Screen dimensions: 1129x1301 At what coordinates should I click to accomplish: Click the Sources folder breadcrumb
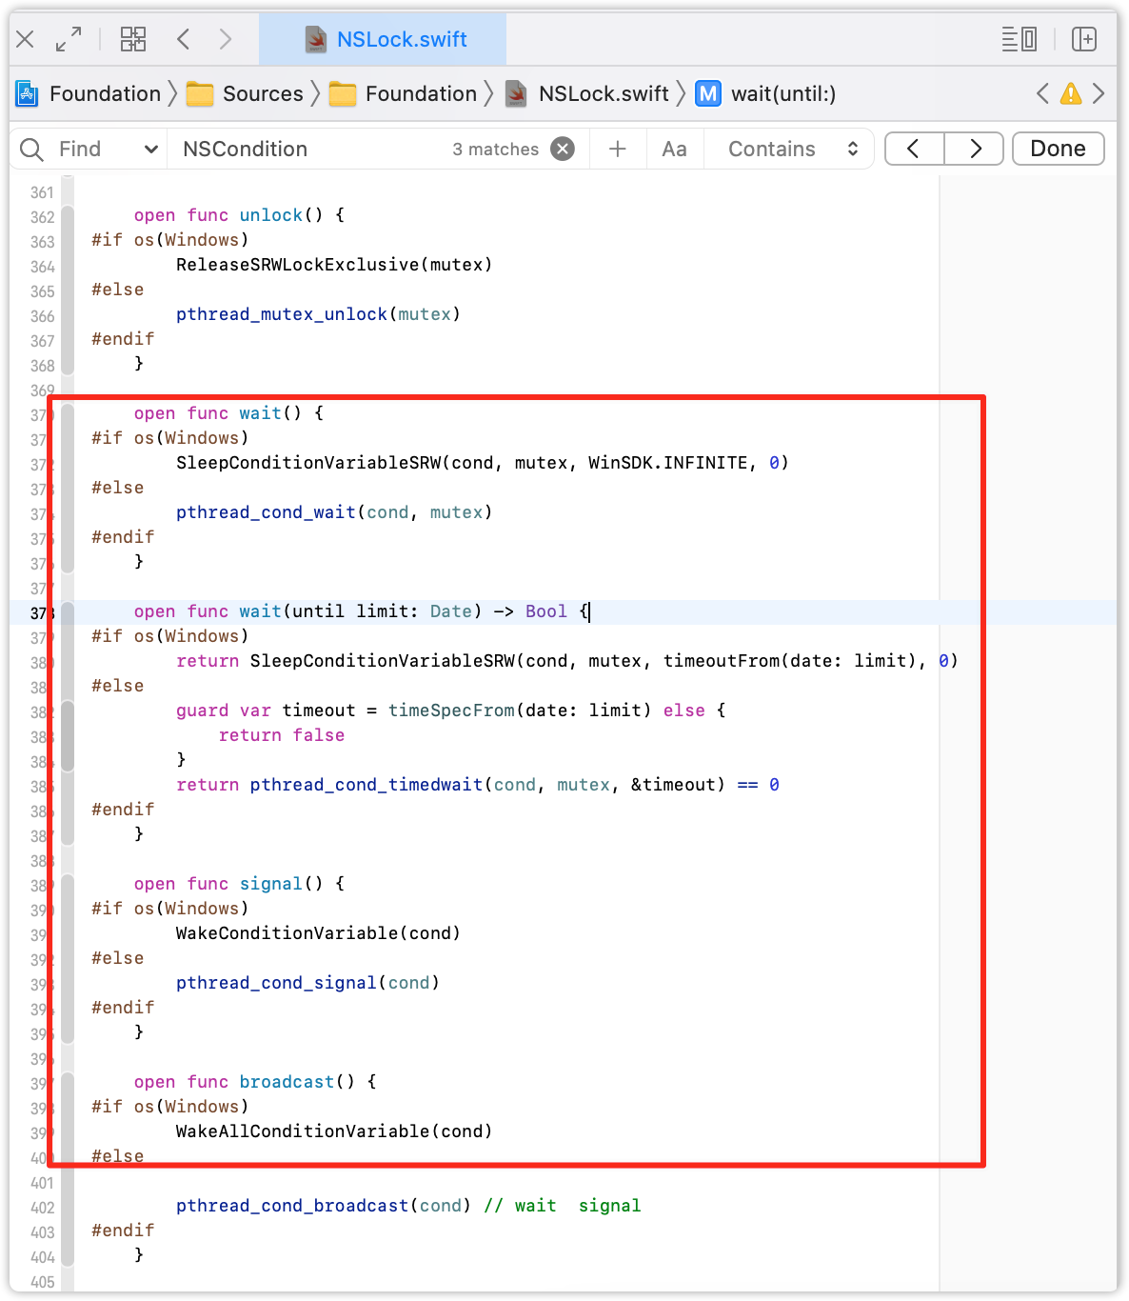point(263,93)
